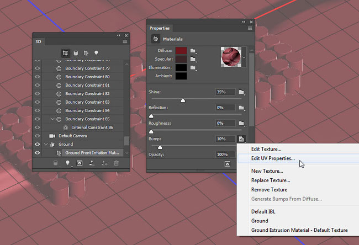Open the 3D panel flyout menu
The height and width of the screenshot is (245, 359).
point(125,41)
